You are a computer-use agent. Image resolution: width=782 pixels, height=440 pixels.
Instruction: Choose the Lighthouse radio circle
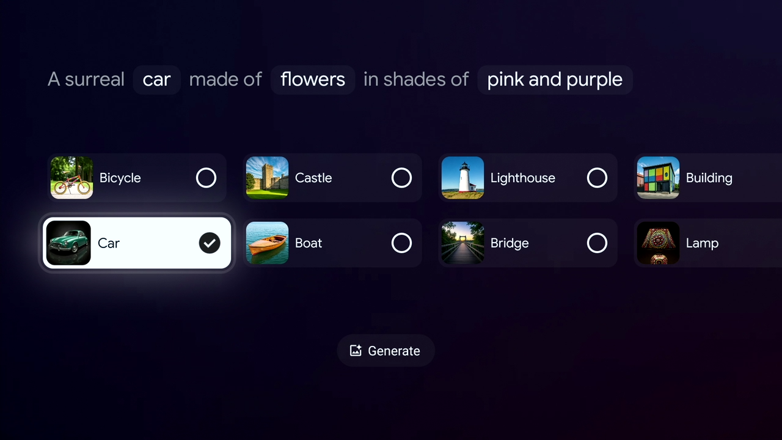tap(597, 178)
